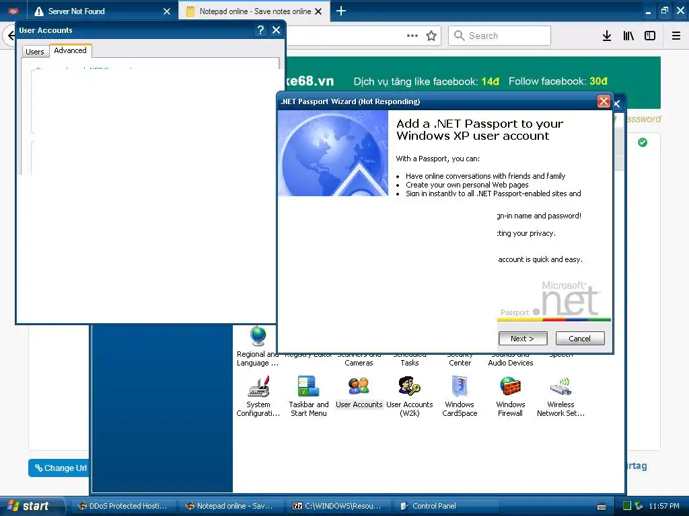Click the Follow facebook 30đ banner text
The width and height of the screenshot is (689, 516).
(x=558, y=81)
